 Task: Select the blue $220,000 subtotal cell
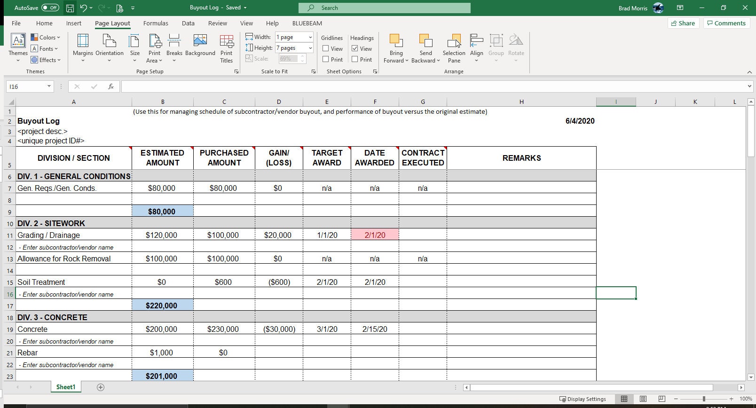click(x=163, y=306)
